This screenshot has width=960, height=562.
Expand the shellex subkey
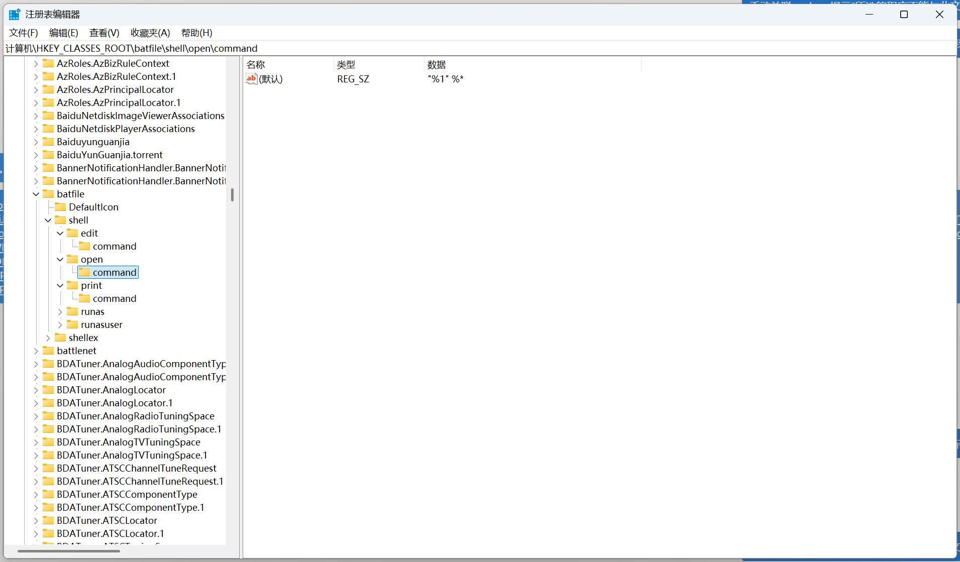pos(48,338)
